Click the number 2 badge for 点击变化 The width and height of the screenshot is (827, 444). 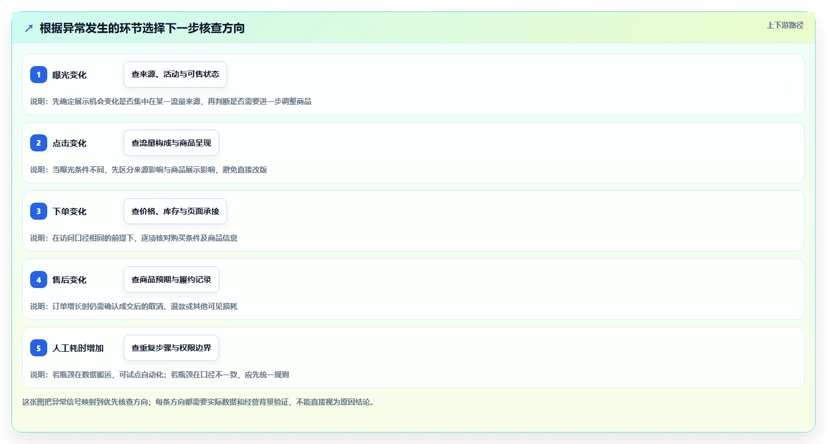click(x=39, y=143)
